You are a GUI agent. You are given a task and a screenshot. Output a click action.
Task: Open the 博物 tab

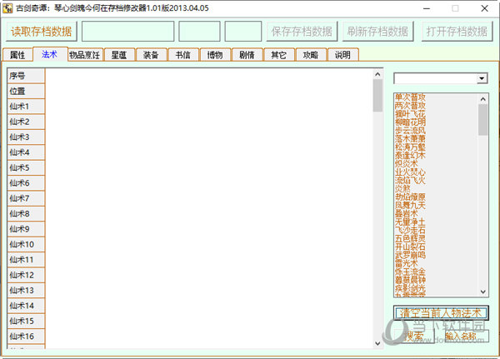pos(215,55)
